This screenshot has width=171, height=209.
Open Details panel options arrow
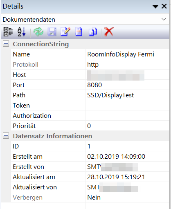point(155,7)
